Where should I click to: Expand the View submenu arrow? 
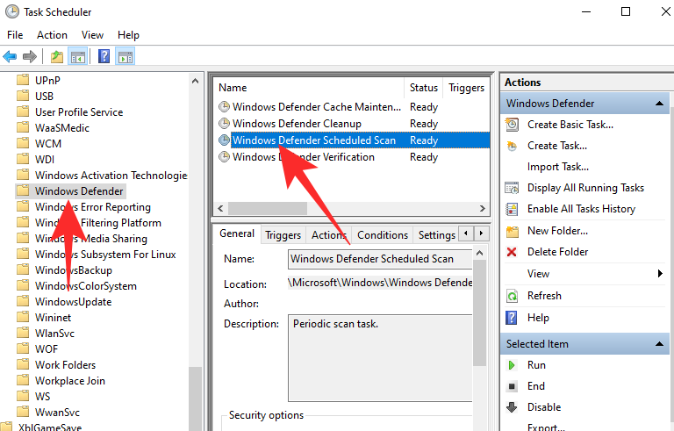point(660,274)
